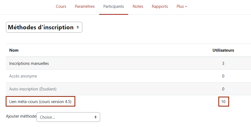The image size is (251, 127).
Task: Go to the Notes tab
Action: 138,6
